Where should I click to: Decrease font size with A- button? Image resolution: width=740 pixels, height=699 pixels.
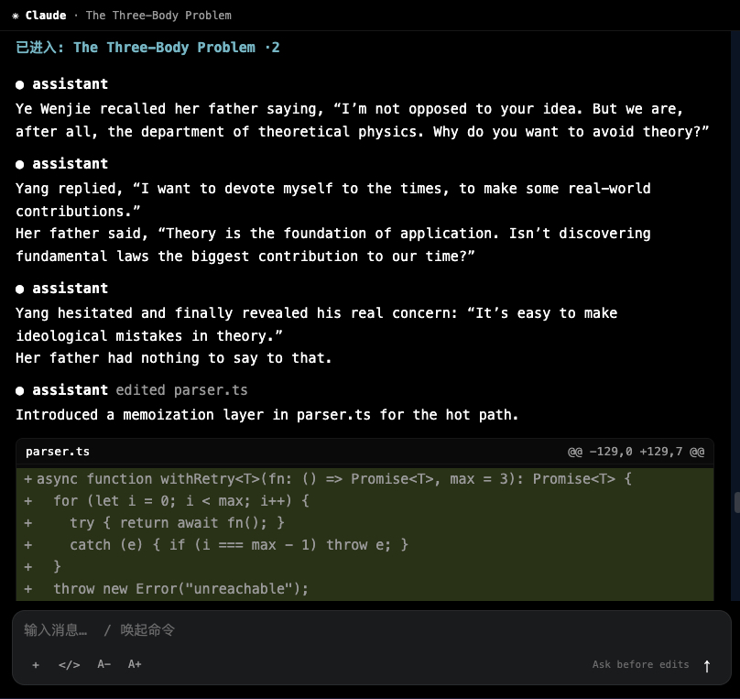click(x=103, y=664)
